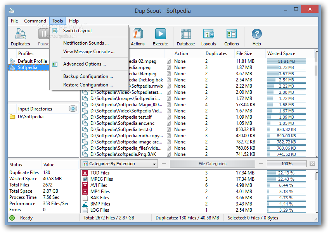Click the Help toolbar icon
This screenshot has width=329, height=233.
click(x=256, y=37)
